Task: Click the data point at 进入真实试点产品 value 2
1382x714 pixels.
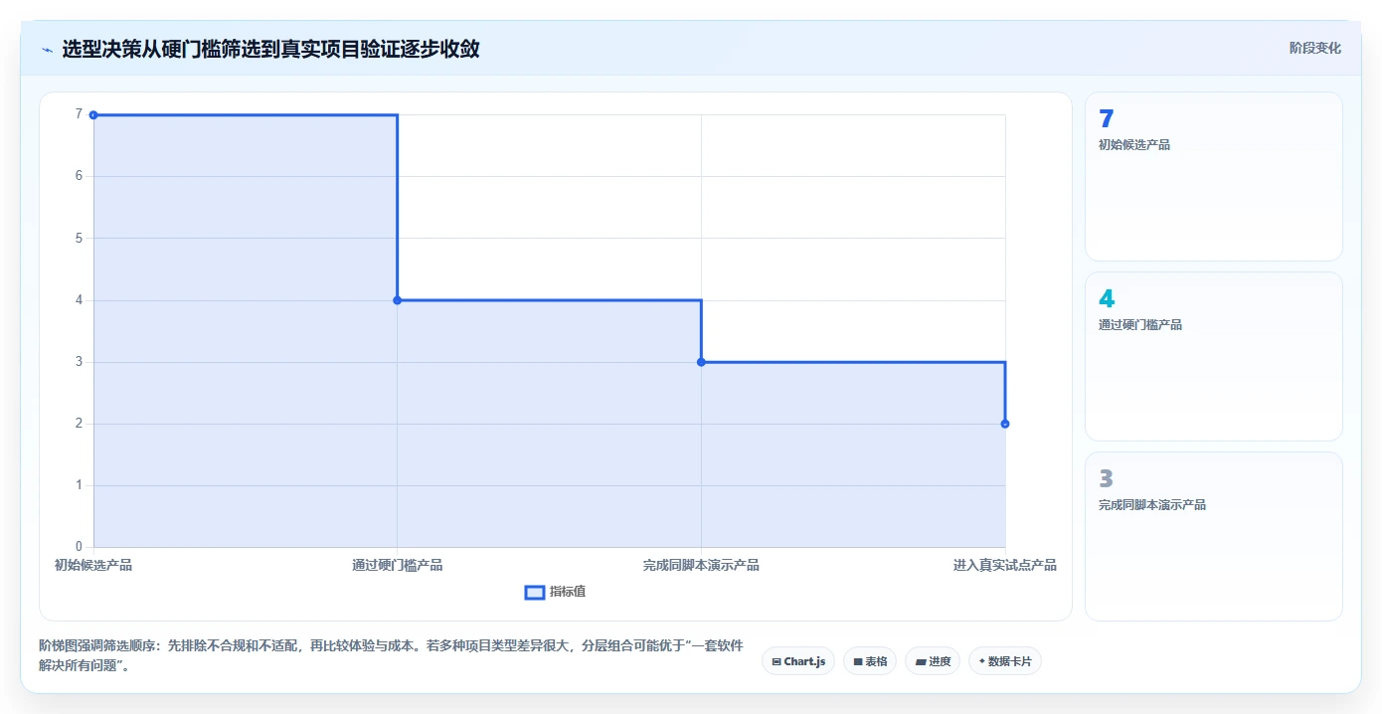Action: [x=1005, y=424]
